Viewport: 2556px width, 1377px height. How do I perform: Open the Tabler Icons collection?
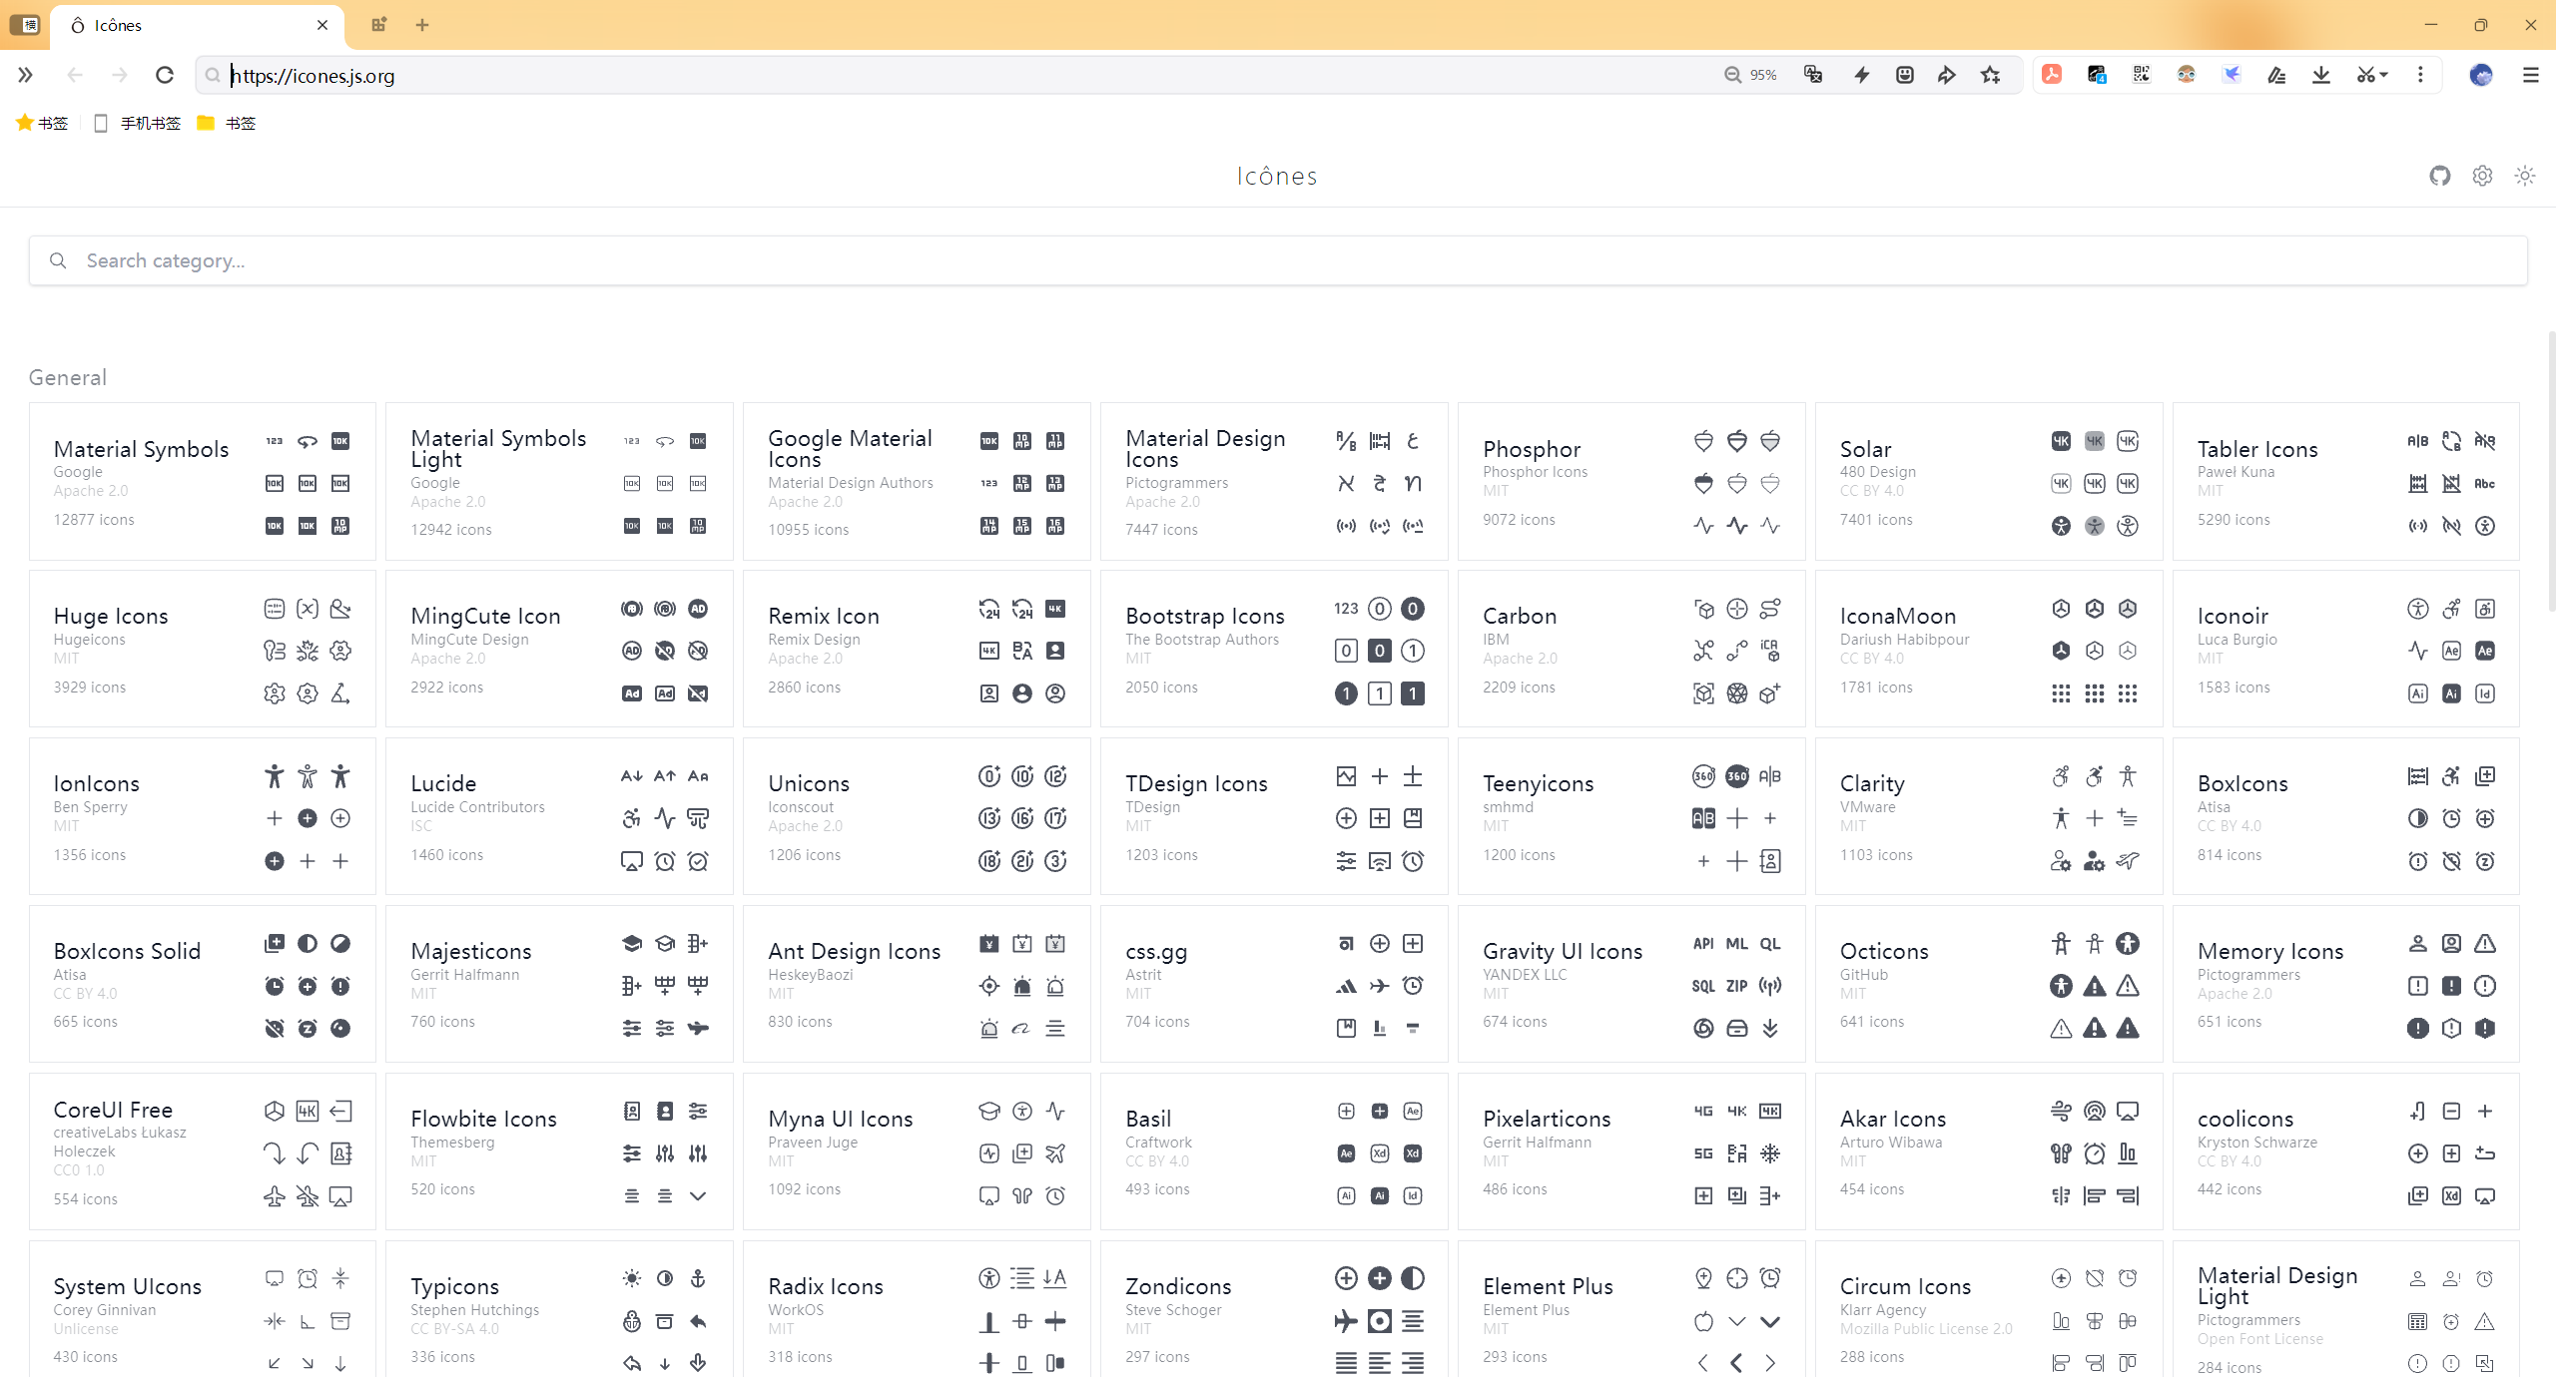[2346, 482]
